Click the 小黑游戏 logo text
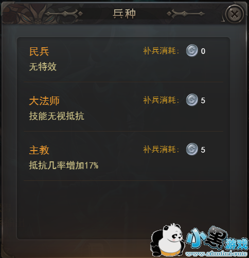Screen dimensions: 249x258 point(217,238)
